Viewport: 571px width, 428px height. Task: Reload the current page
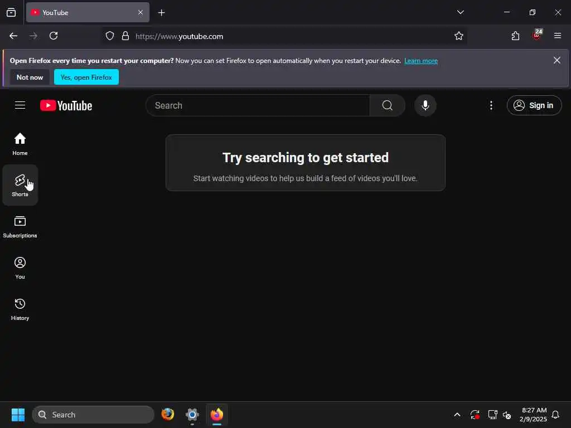tap(54, 36)
